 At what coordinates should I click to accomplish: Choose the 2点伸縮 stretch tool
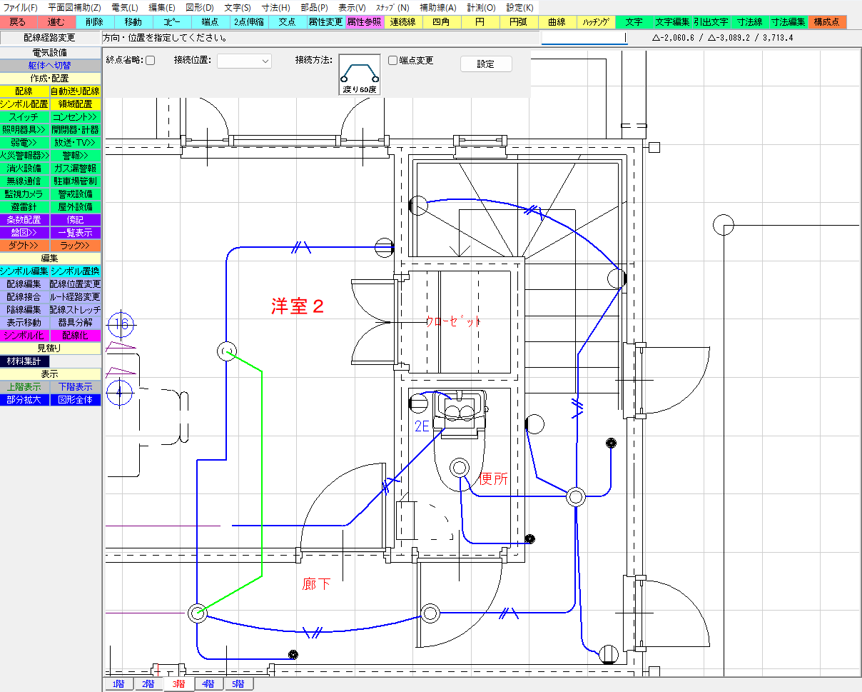tap(248, 22)
